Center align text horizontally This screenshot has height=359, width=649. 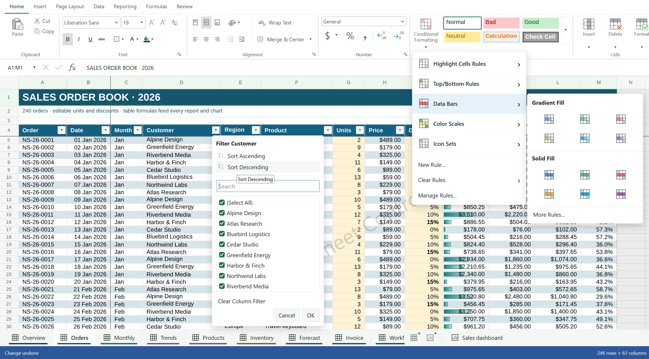tap(206, 39)
